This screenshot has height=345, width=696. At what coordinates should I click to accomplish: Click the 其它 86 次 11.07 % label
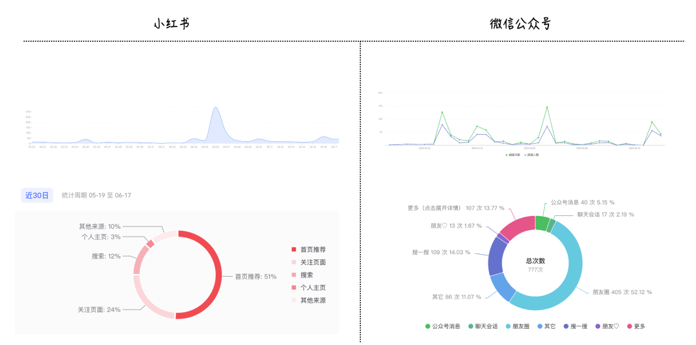click(456, 297)
